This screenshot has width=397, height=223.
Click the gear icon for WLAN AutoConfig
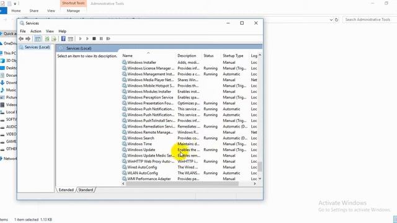(x=124, y=173)
